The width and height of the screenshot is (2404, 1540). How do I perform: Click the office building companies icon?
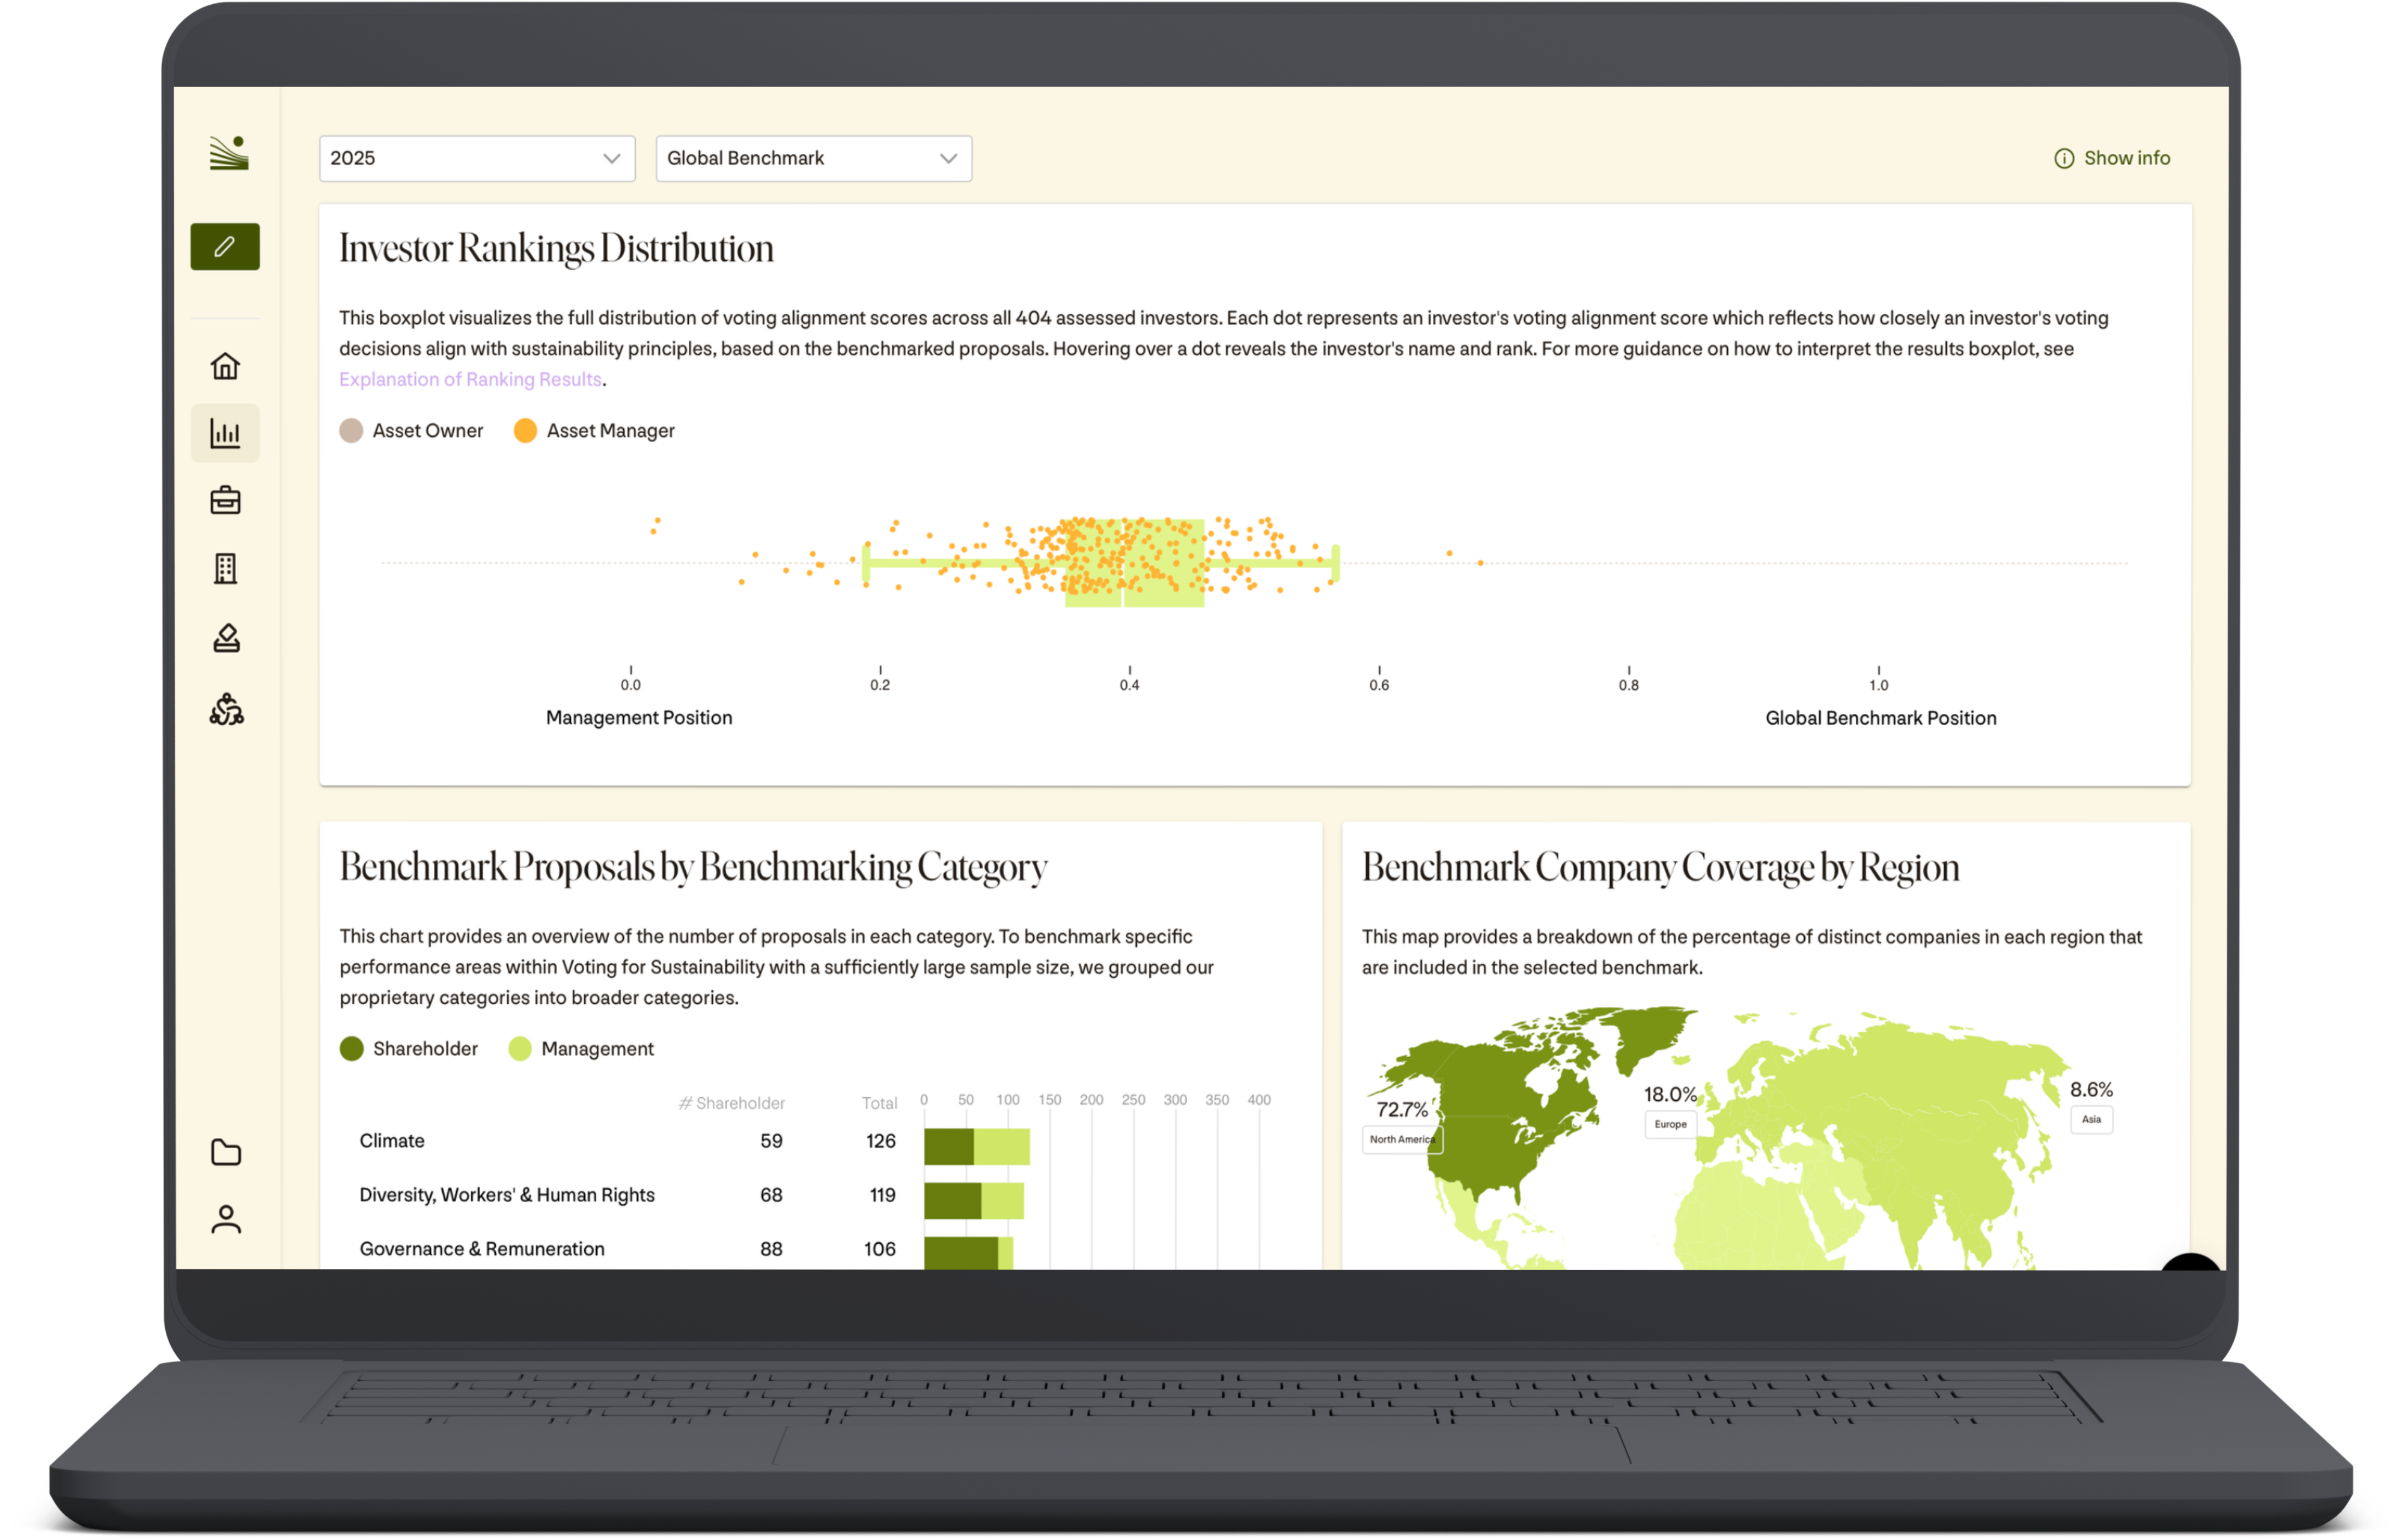tap(225, 569)
